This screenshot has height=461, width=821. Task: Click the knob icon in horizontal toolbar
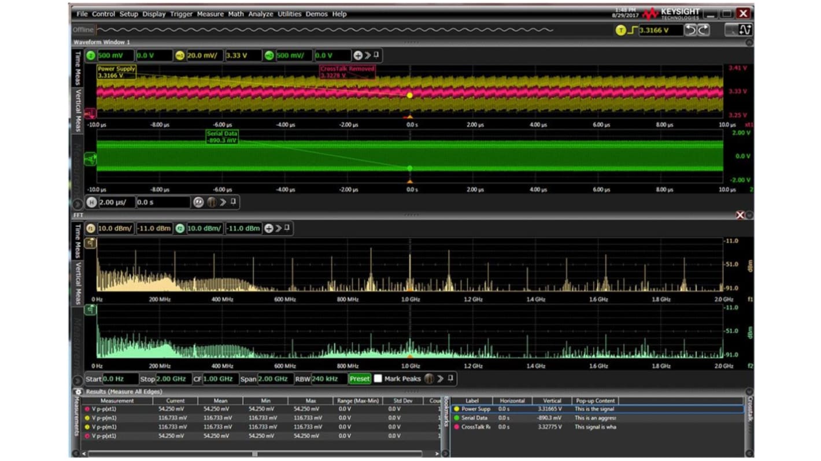pyautogui.click(x=212, y=202)
